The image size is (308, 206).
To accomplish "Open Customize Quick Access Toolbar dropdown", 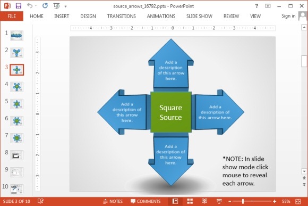I will click(66, 6).
